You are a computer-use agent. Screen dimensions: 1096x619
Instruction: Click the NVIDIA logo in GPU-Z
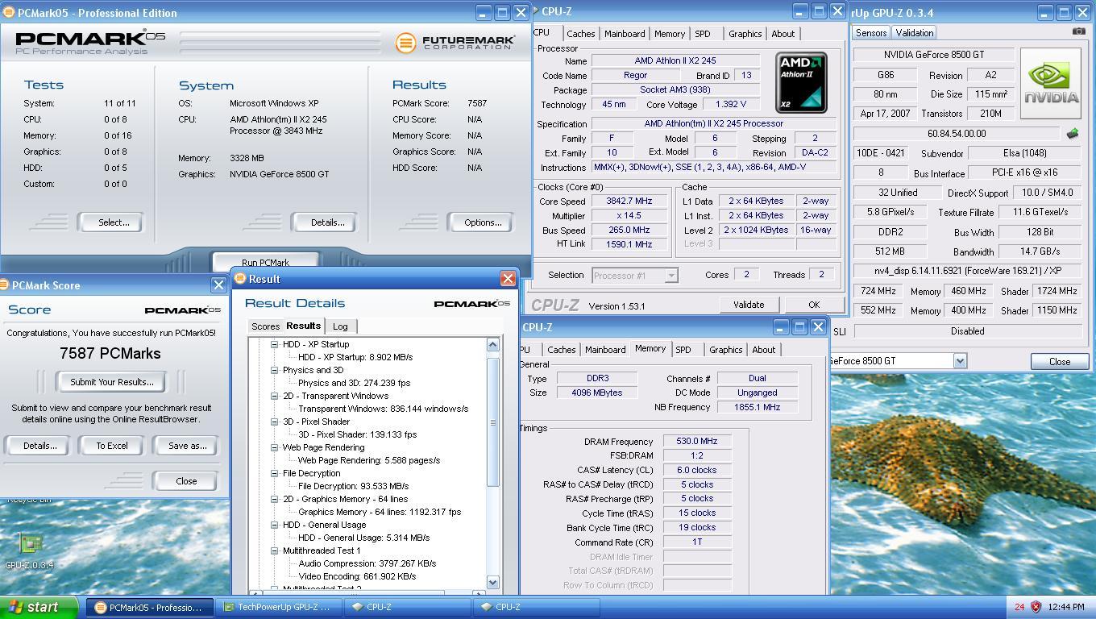tap(1051, 84)
